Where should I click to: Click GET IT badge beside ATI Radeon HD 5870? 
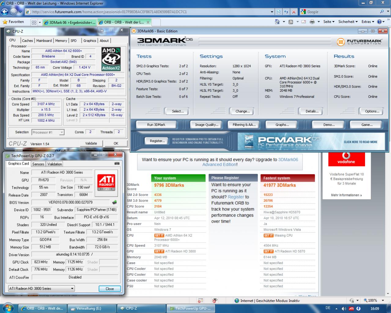coord(268,251)
